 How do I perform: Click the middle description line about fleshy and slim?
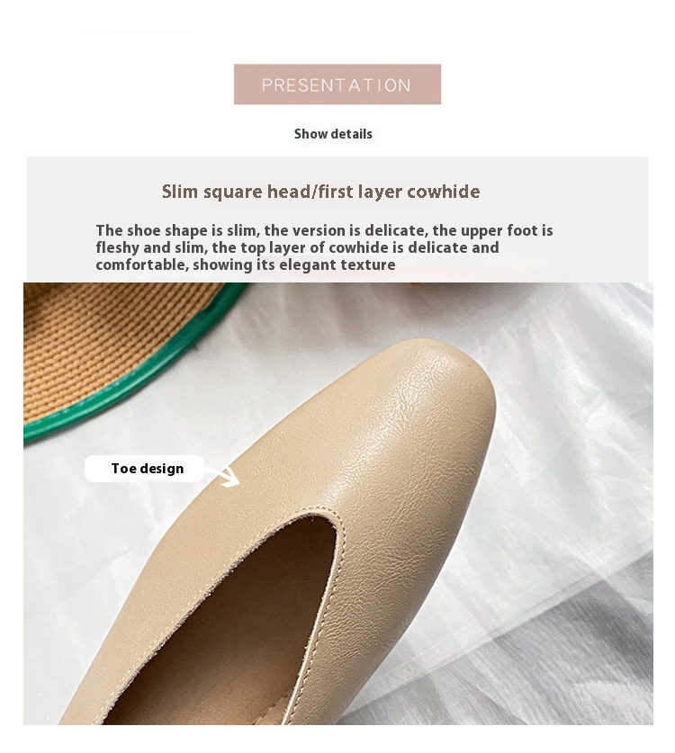pyautogui.click(x=297, y=247)
